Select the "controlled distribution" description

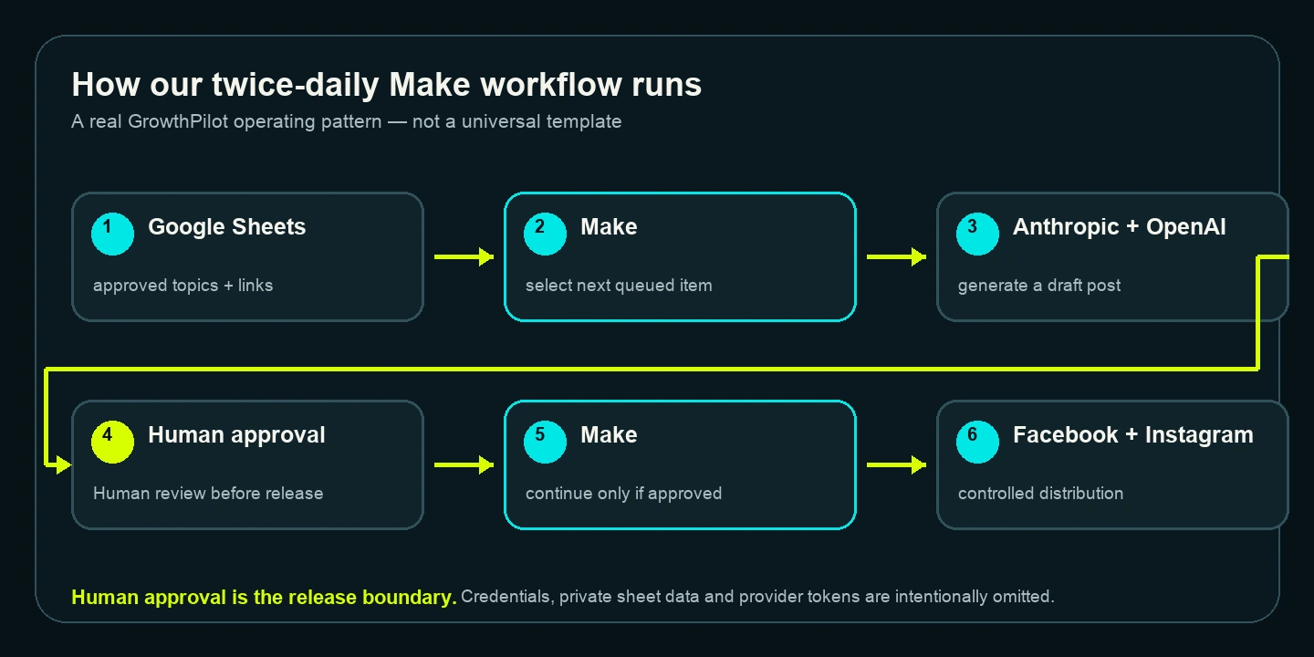[1041, 494]
